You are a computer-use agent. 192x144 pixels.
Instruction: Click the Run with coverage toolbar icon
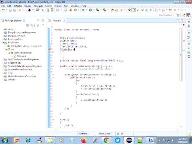tap(98, 10)
